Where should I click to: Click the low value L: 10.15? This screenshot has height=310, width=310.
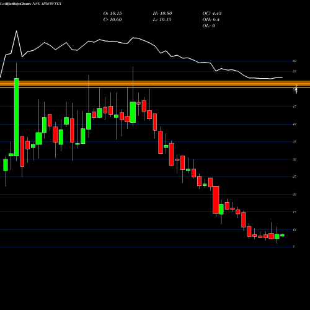[162, 20]
